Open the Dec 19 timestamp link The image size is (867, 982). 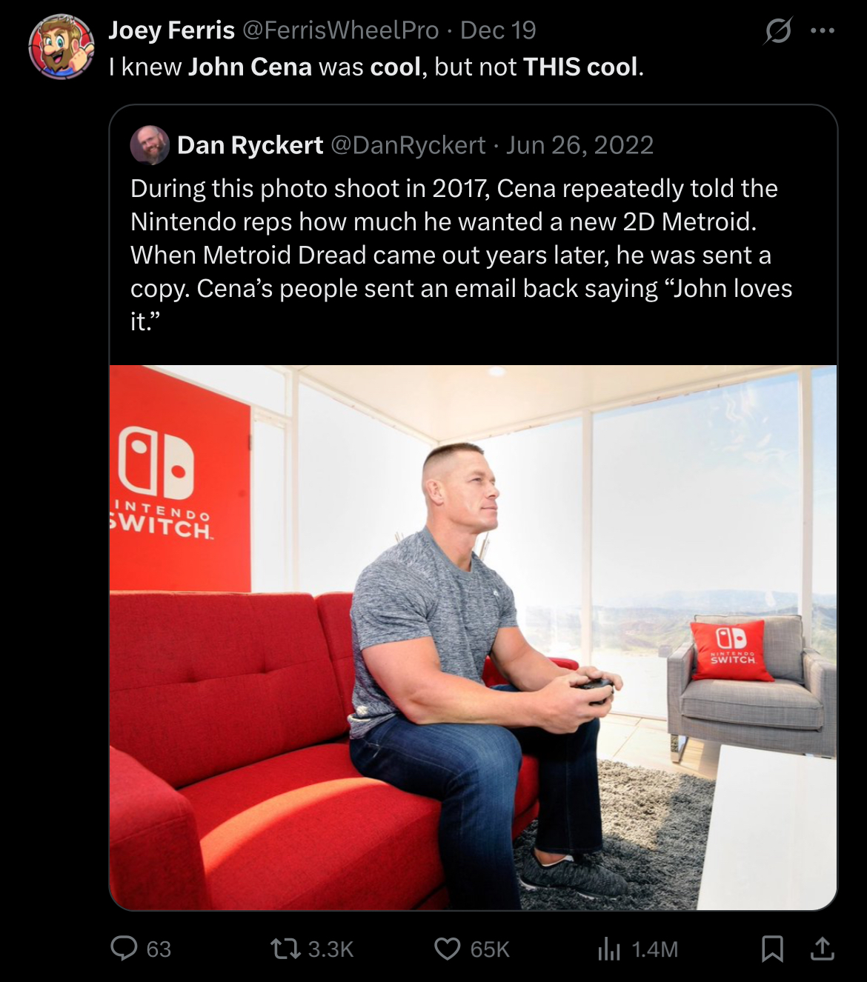tap(497, 30)
